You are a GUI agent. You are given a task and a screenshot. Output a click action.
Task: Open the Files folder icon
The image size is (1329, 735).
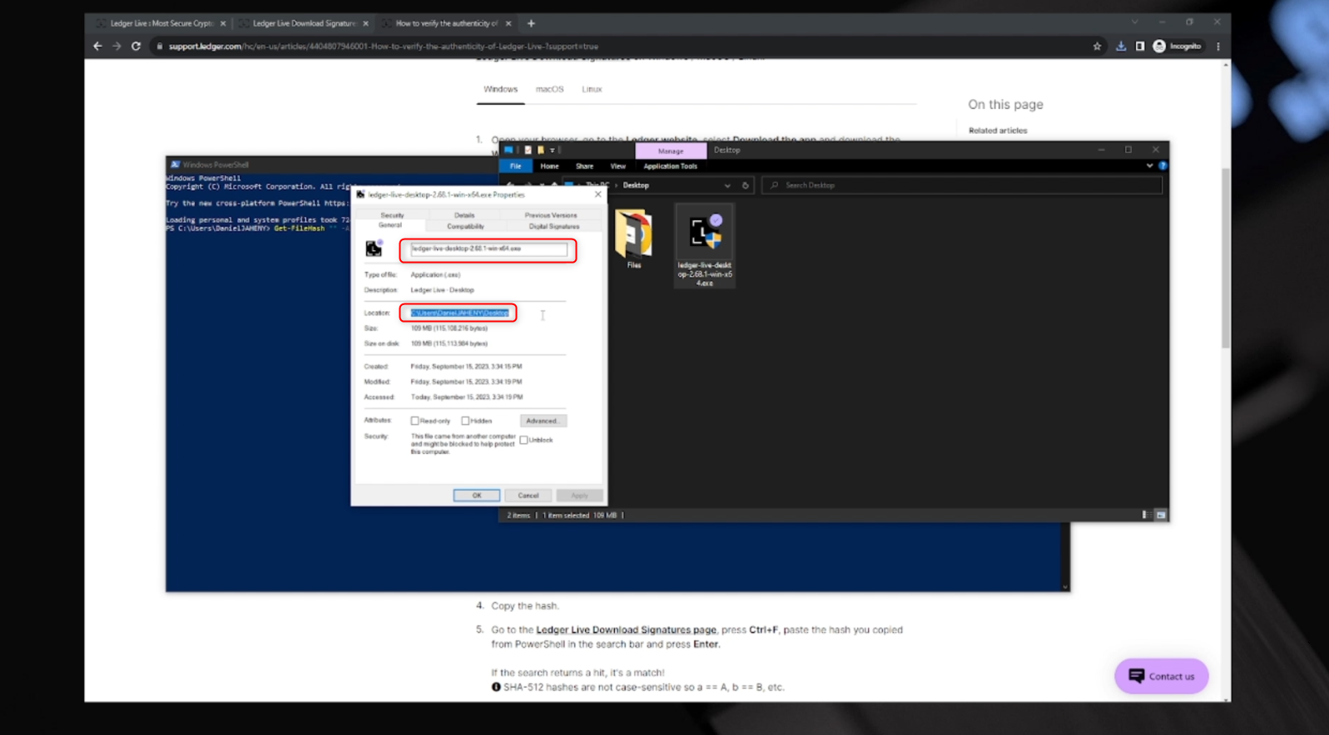(633, 234)
